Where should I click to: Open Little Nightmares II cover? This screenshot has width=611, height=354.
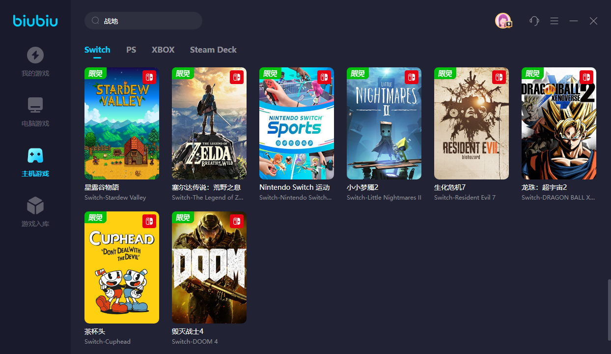384,123
